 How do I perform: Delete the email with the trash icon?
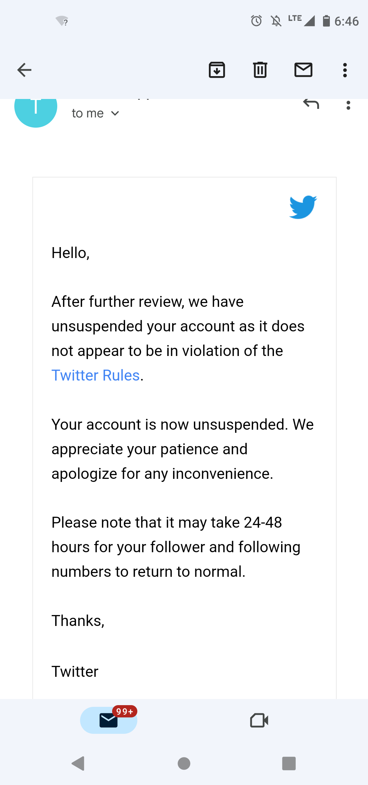[x=260, y=70]
